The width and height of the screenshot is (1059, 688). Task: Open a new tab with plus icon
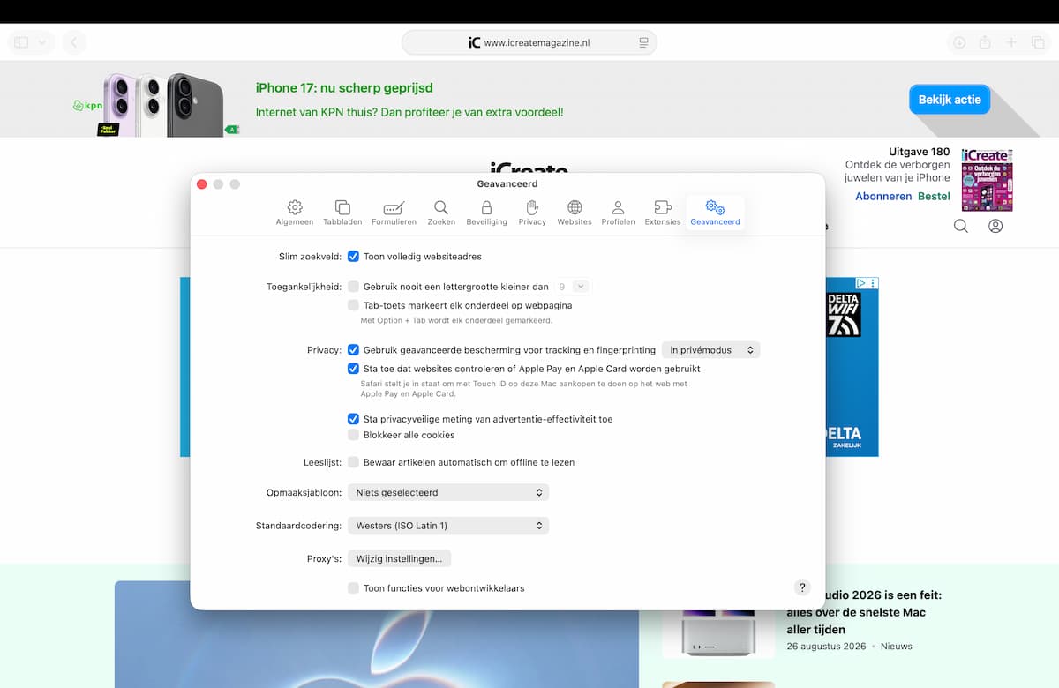point(1011,42)
